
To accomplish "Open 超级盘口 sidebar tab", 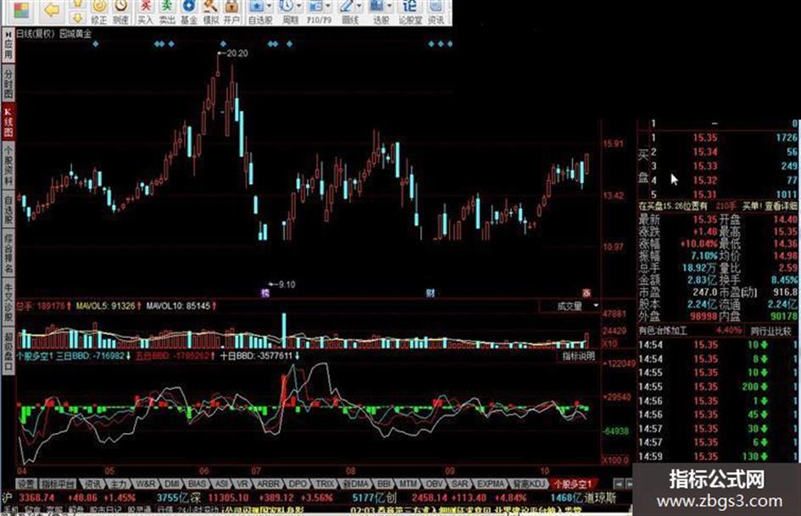I will point(8,350).
